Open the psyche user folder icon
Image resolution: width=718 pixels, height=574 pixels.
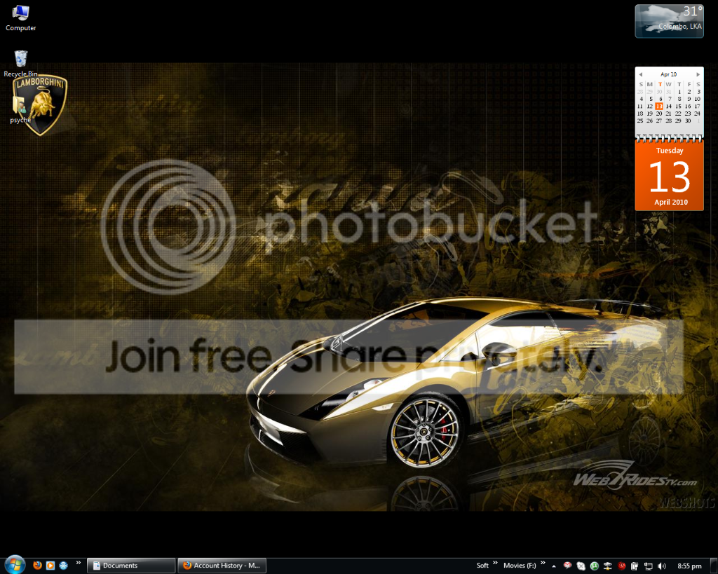pos(20,110)
